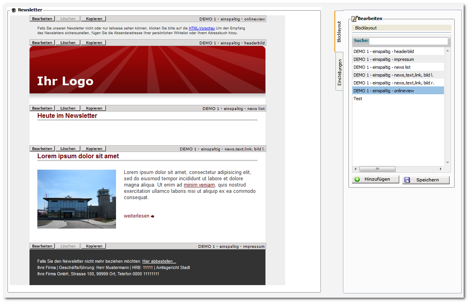468x302 pixels.
Task: Select 'DEMO 1 - einspaltig - headerbild' list entry
Action: (398, 51)
